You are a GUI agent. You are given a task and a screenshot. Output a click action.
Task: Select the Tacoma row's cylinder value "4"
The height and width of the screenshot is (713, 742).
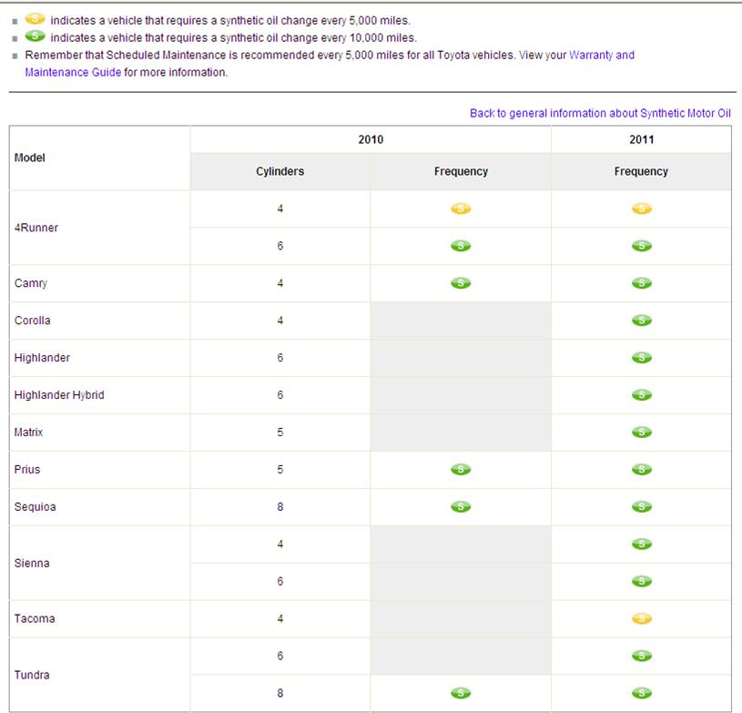click(x=280, y=619)
